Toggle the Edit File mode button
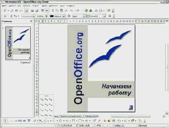Screen dimensions: 169x128 [26, 10]
